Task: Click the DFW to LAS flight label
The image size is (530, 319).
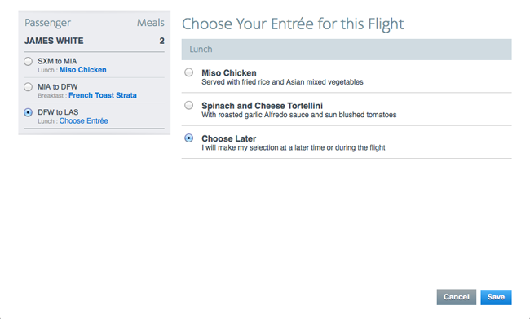Action: pyautogui.click(x=58, y=112)
